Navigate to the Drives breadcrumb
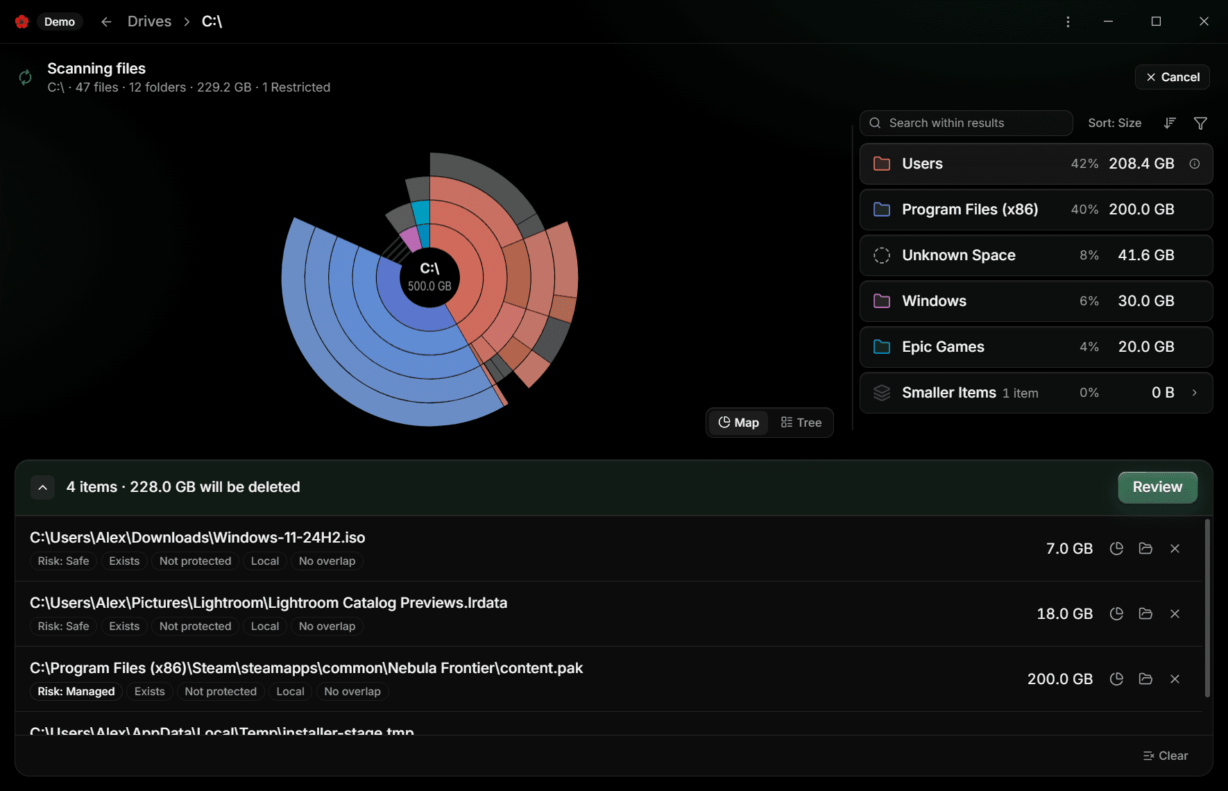This screenshot has width=1228, height=791. (149, 22)
